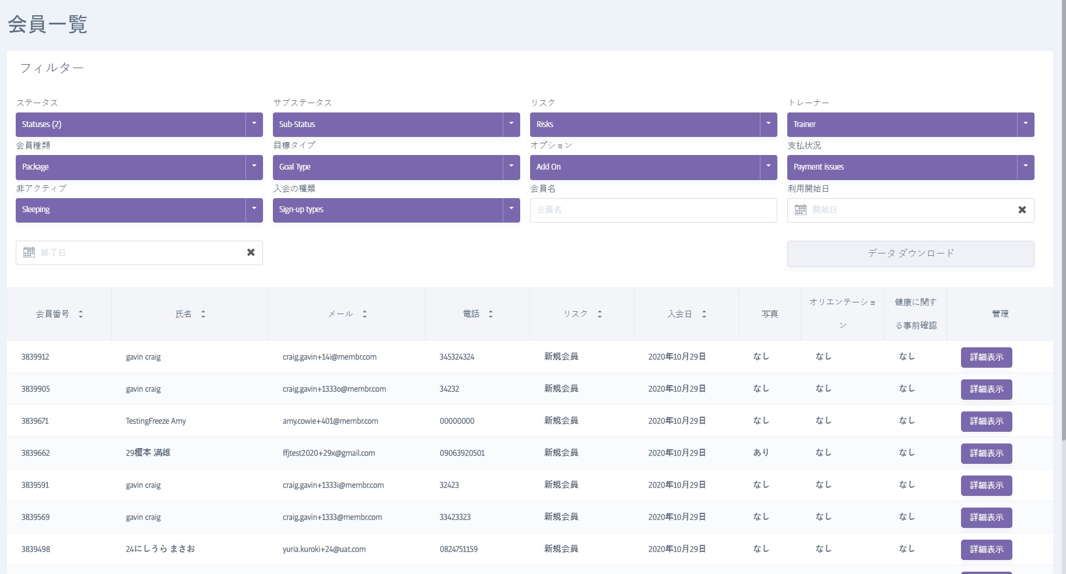Open the Payment issues dropdown
This screenshot has height=574, width=1066.
(x=910, y=167)
